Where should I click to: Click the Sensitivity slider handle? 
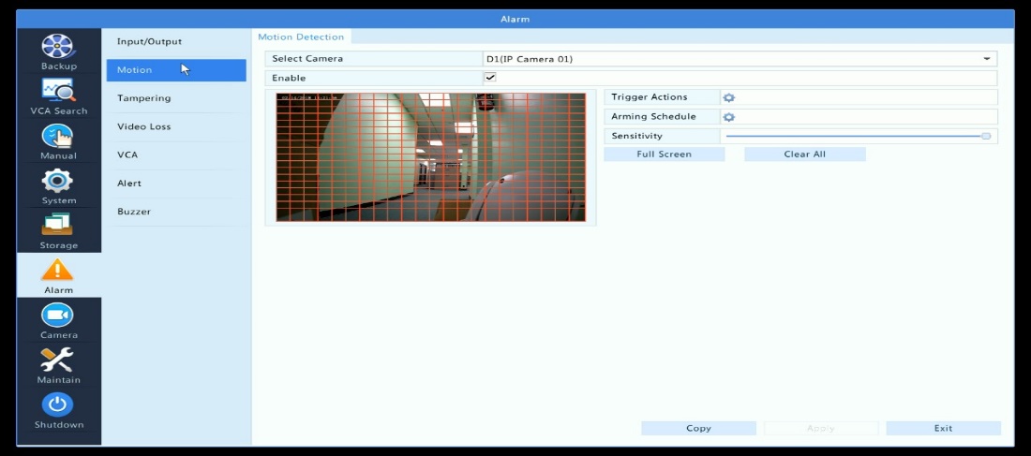click(x=986, y=136)
